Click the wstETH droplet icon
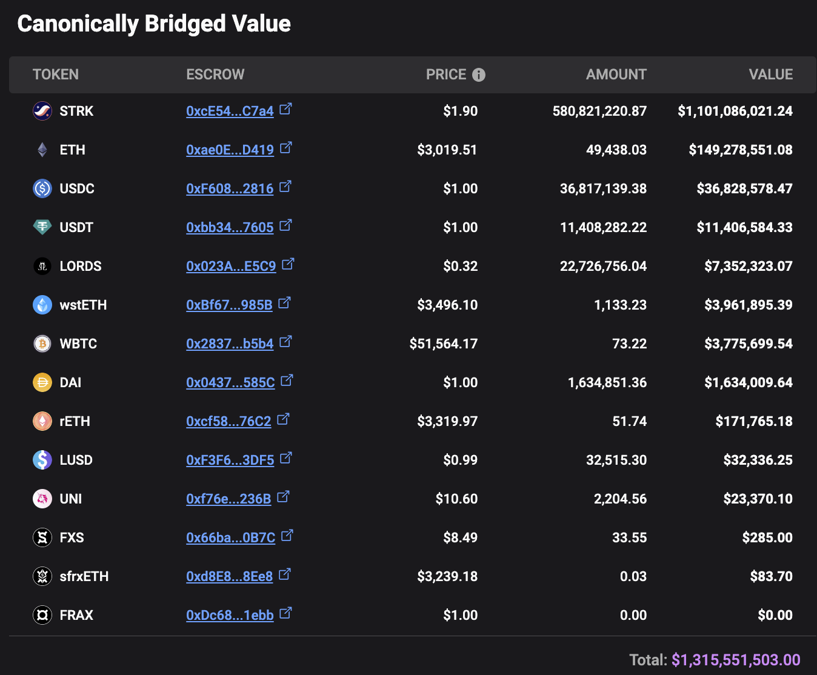The width and height of the screenshot is (817, 675). 42,305
